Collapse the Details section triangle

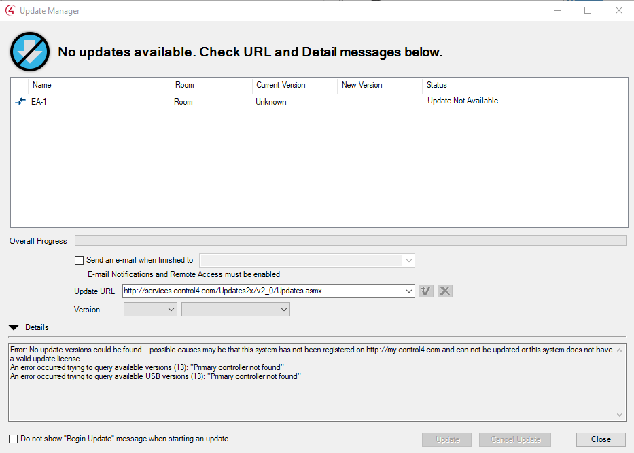14,328
